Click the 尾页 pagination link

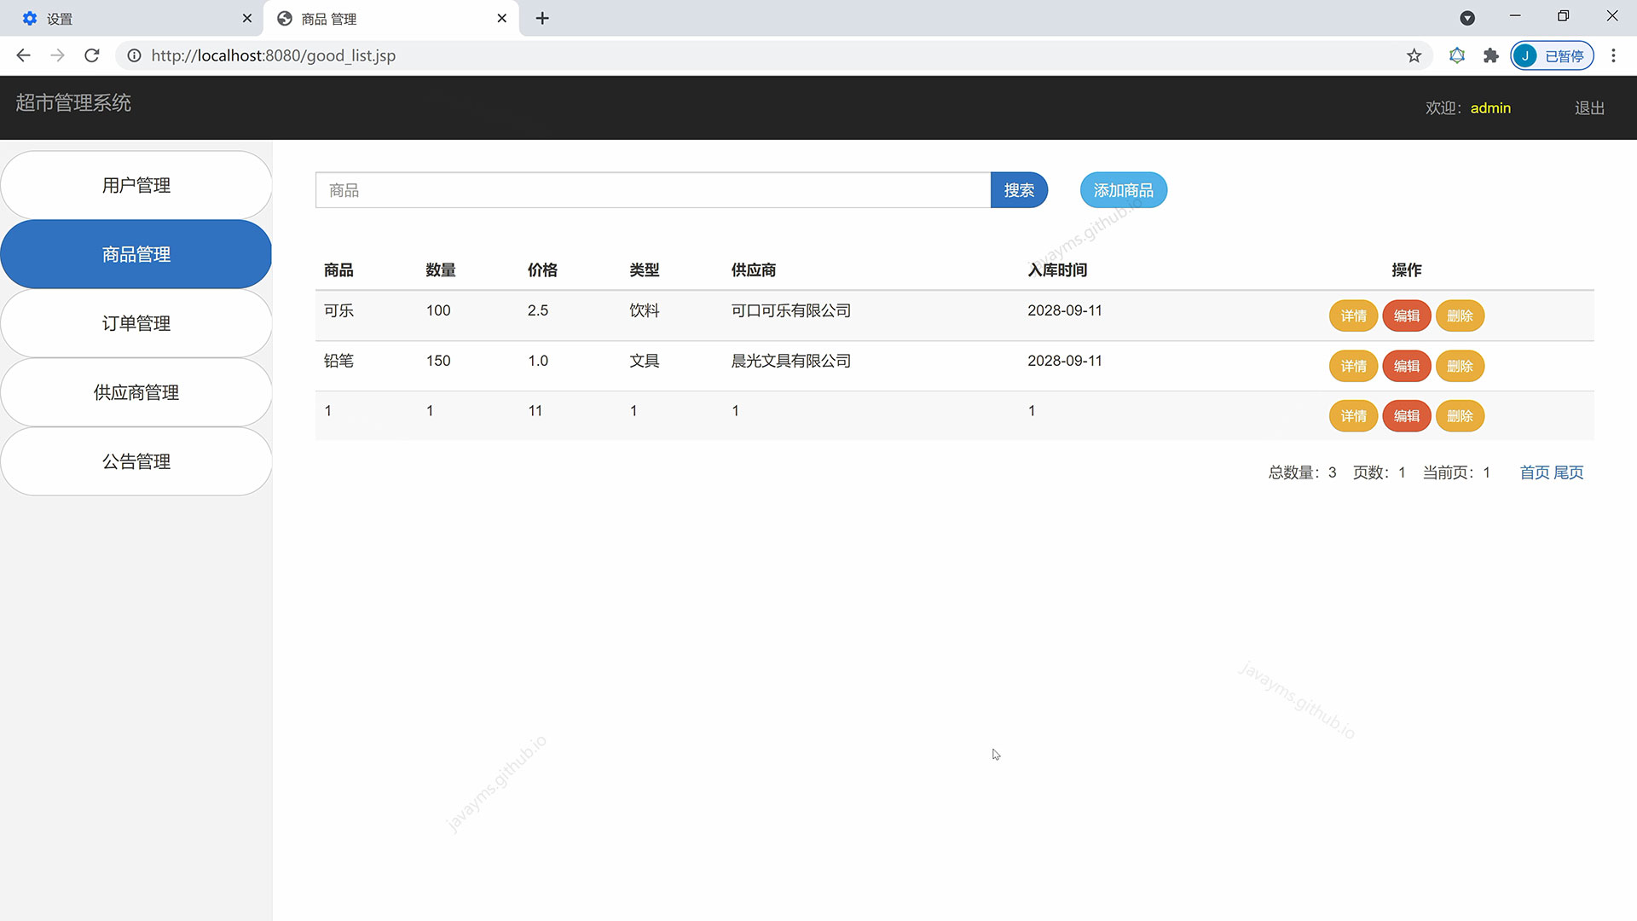pos(1569,472)
